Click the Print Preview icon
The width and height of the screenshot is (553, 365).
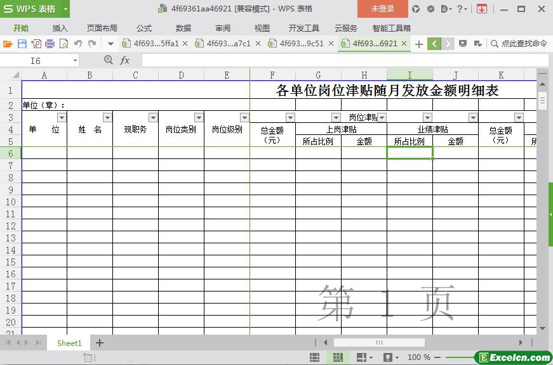point(63,44)
